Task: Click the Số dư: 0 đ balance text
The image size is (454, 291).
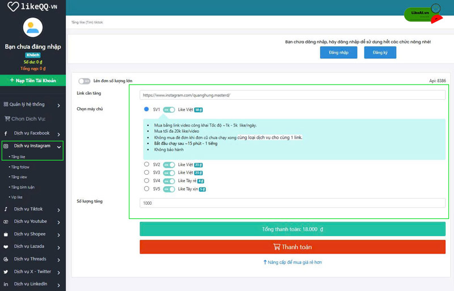Action: 33,62
